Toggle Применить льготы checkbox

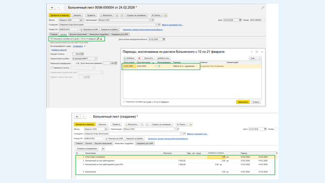point(51,68)
